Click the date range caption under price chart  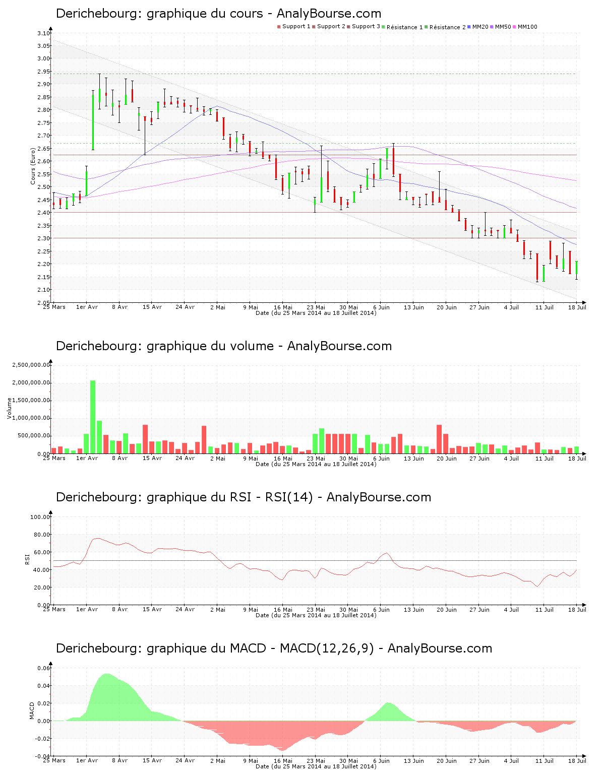pyautogui.click(x=316, y=313)
